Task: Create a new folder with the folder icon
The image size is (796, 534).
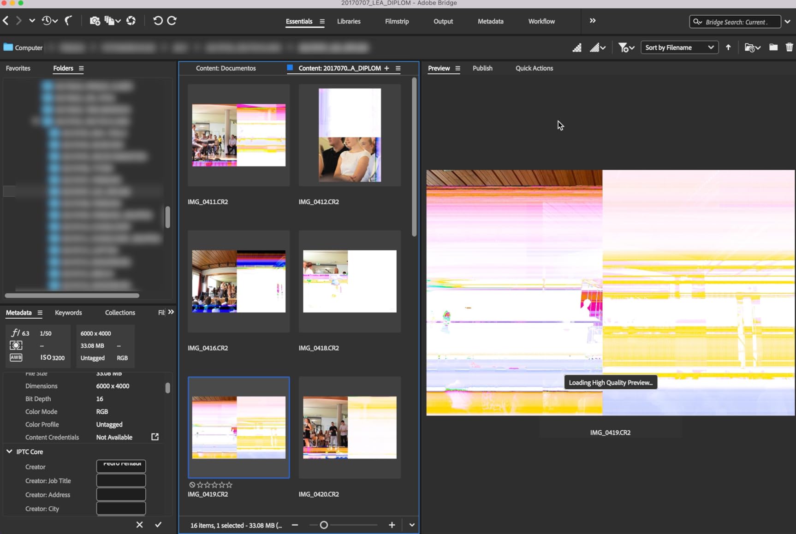Action: (773, 47)
